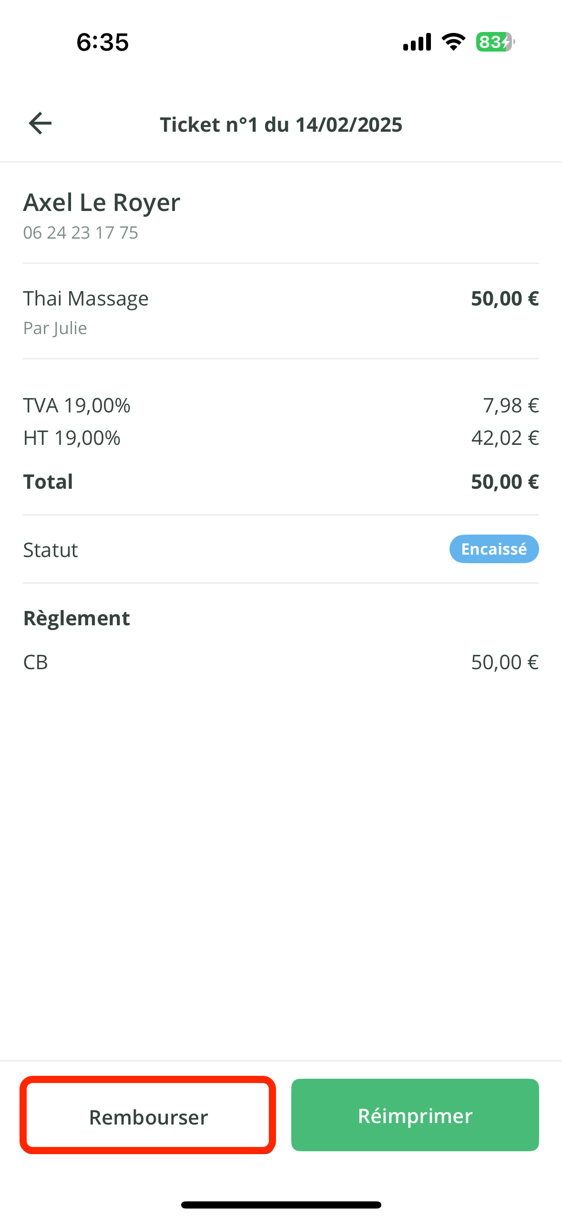Viewport: 562px width, 1220px height.
Task: Select the Thai Massage line item
Action: (x=86, y=299)
